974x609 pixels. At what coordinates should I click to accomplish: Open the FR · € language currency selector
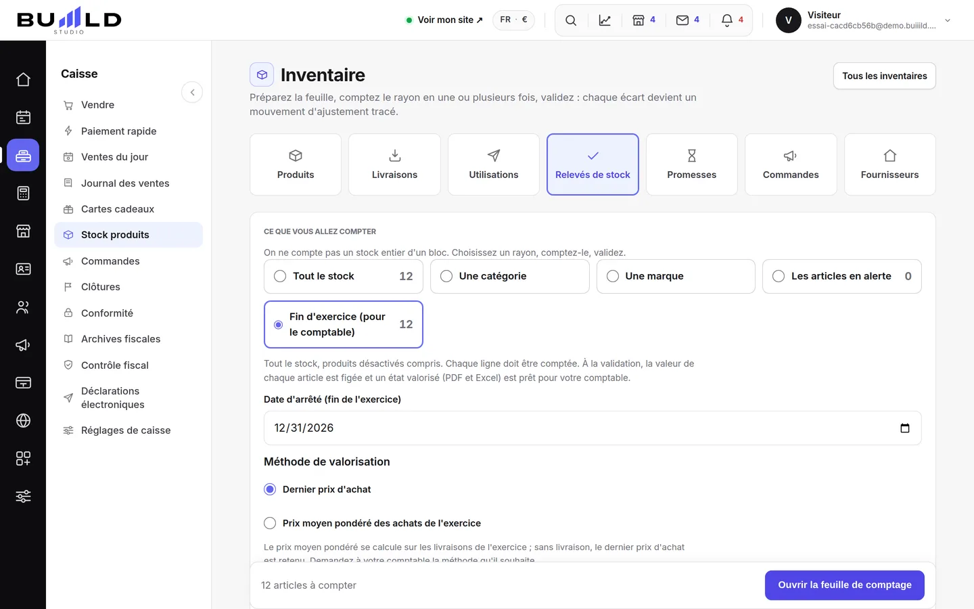point(513,20)
